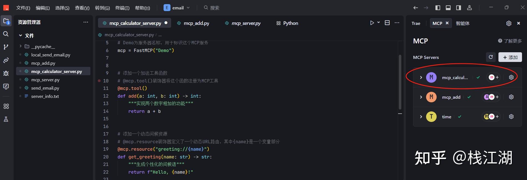Viewport: 527px width, 180px height.
Task: Open the Run and Debug bug icon
Action: (x=6, y=73)
